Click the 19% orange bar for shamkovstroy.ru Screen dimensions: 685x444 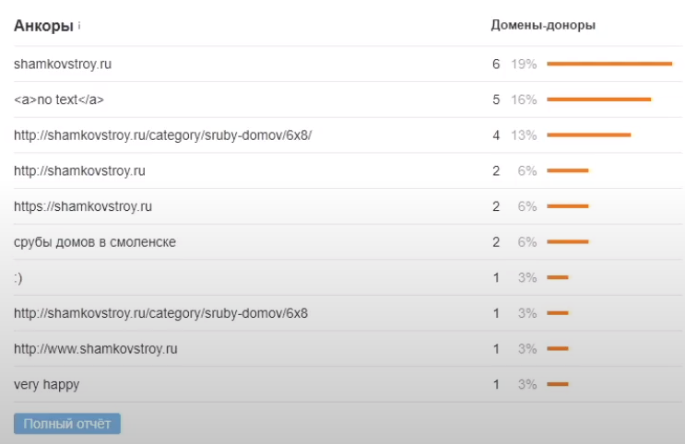pyautogui.click(x=609, y=64)
